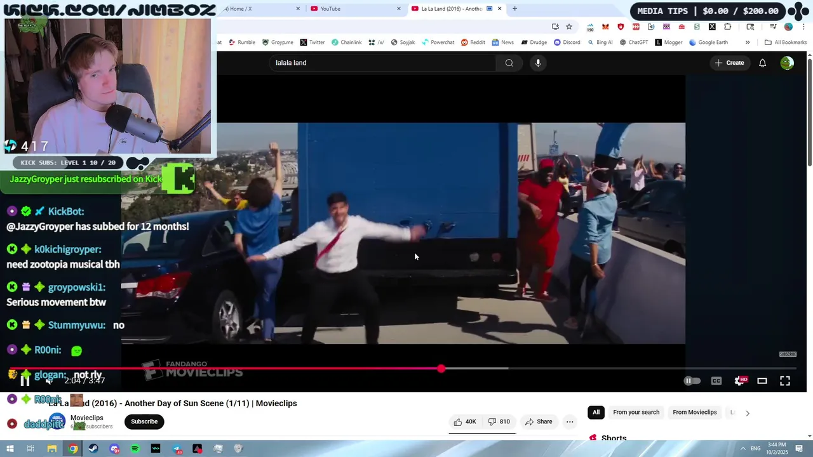Open All Bookmarks folder
This screenshot has height=457, width=813.
[786, 43]
